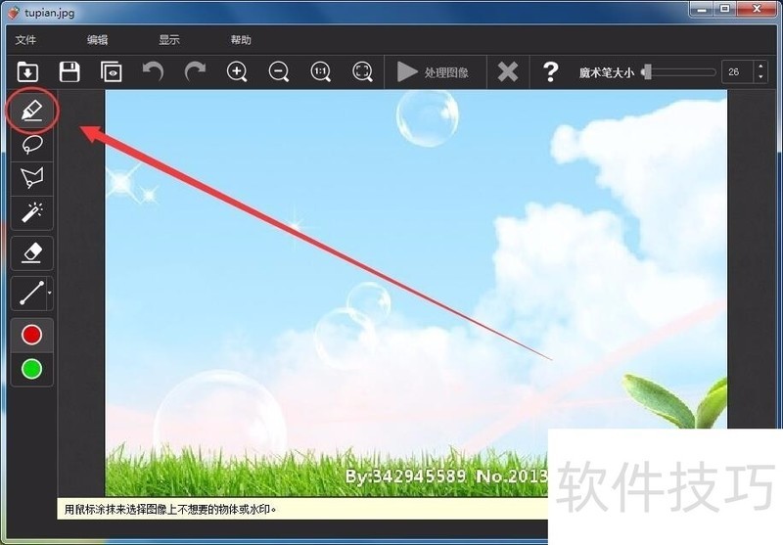Open the 文件 menu

coord(25,40)
